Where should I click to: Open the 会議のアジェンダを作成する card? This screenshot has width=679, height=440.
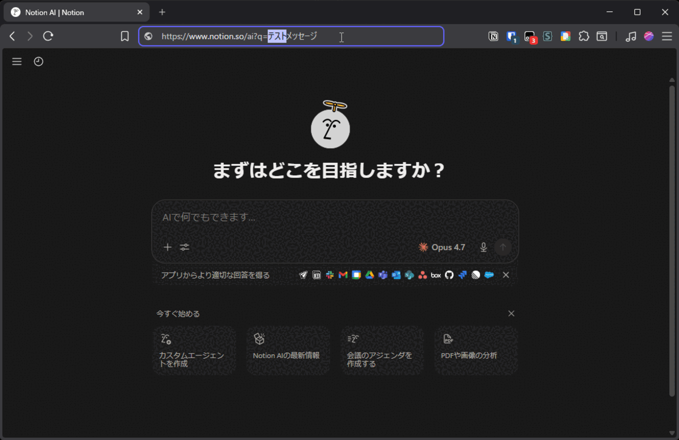(382, 351)
